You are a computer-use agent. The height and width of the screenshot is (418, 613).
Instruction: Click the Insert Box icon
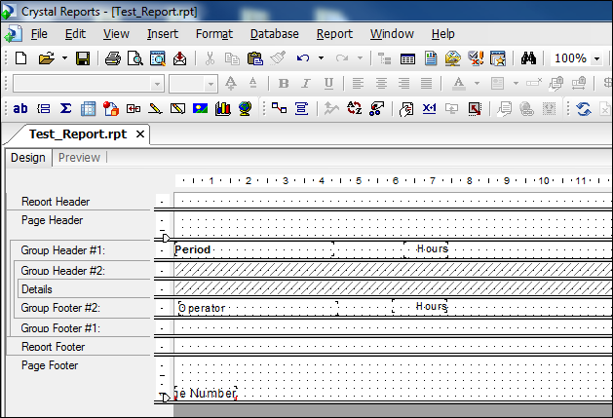[x=177, y=108]
